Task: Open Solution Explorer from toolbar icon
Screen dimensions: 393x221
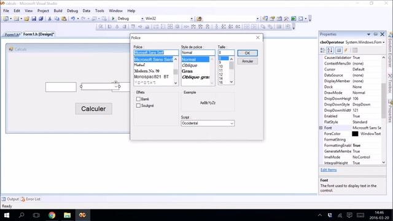Action: (x=265, y=18)
